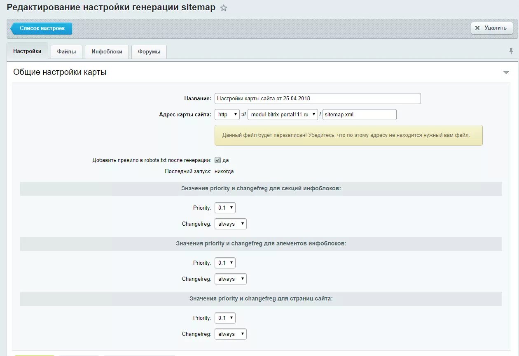Open Changefreq dropdown for секций инфоблоков

[230, 224]
